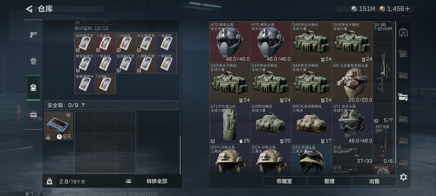
Task: Open the briefcase category in the sidebar
Action: 33,114
